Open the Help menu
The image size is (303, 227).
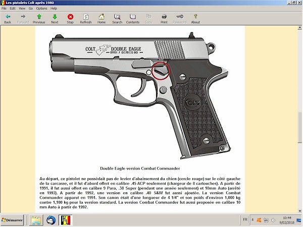click(54, 9)
